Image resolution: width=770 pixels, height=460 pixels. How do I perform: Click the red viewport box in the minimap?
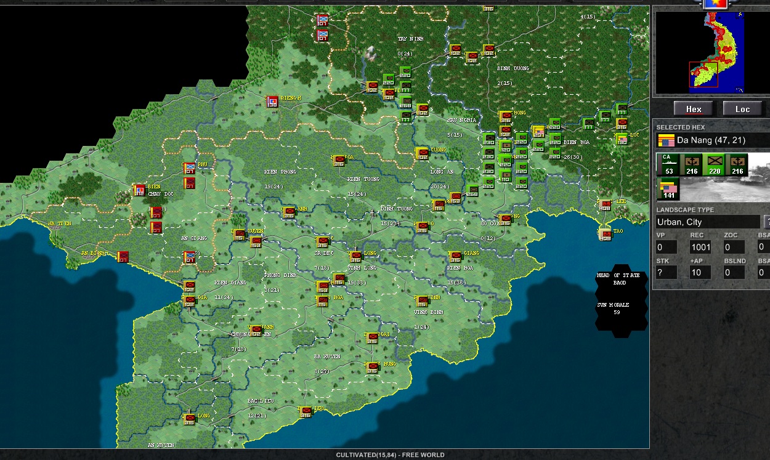(703, 75)
